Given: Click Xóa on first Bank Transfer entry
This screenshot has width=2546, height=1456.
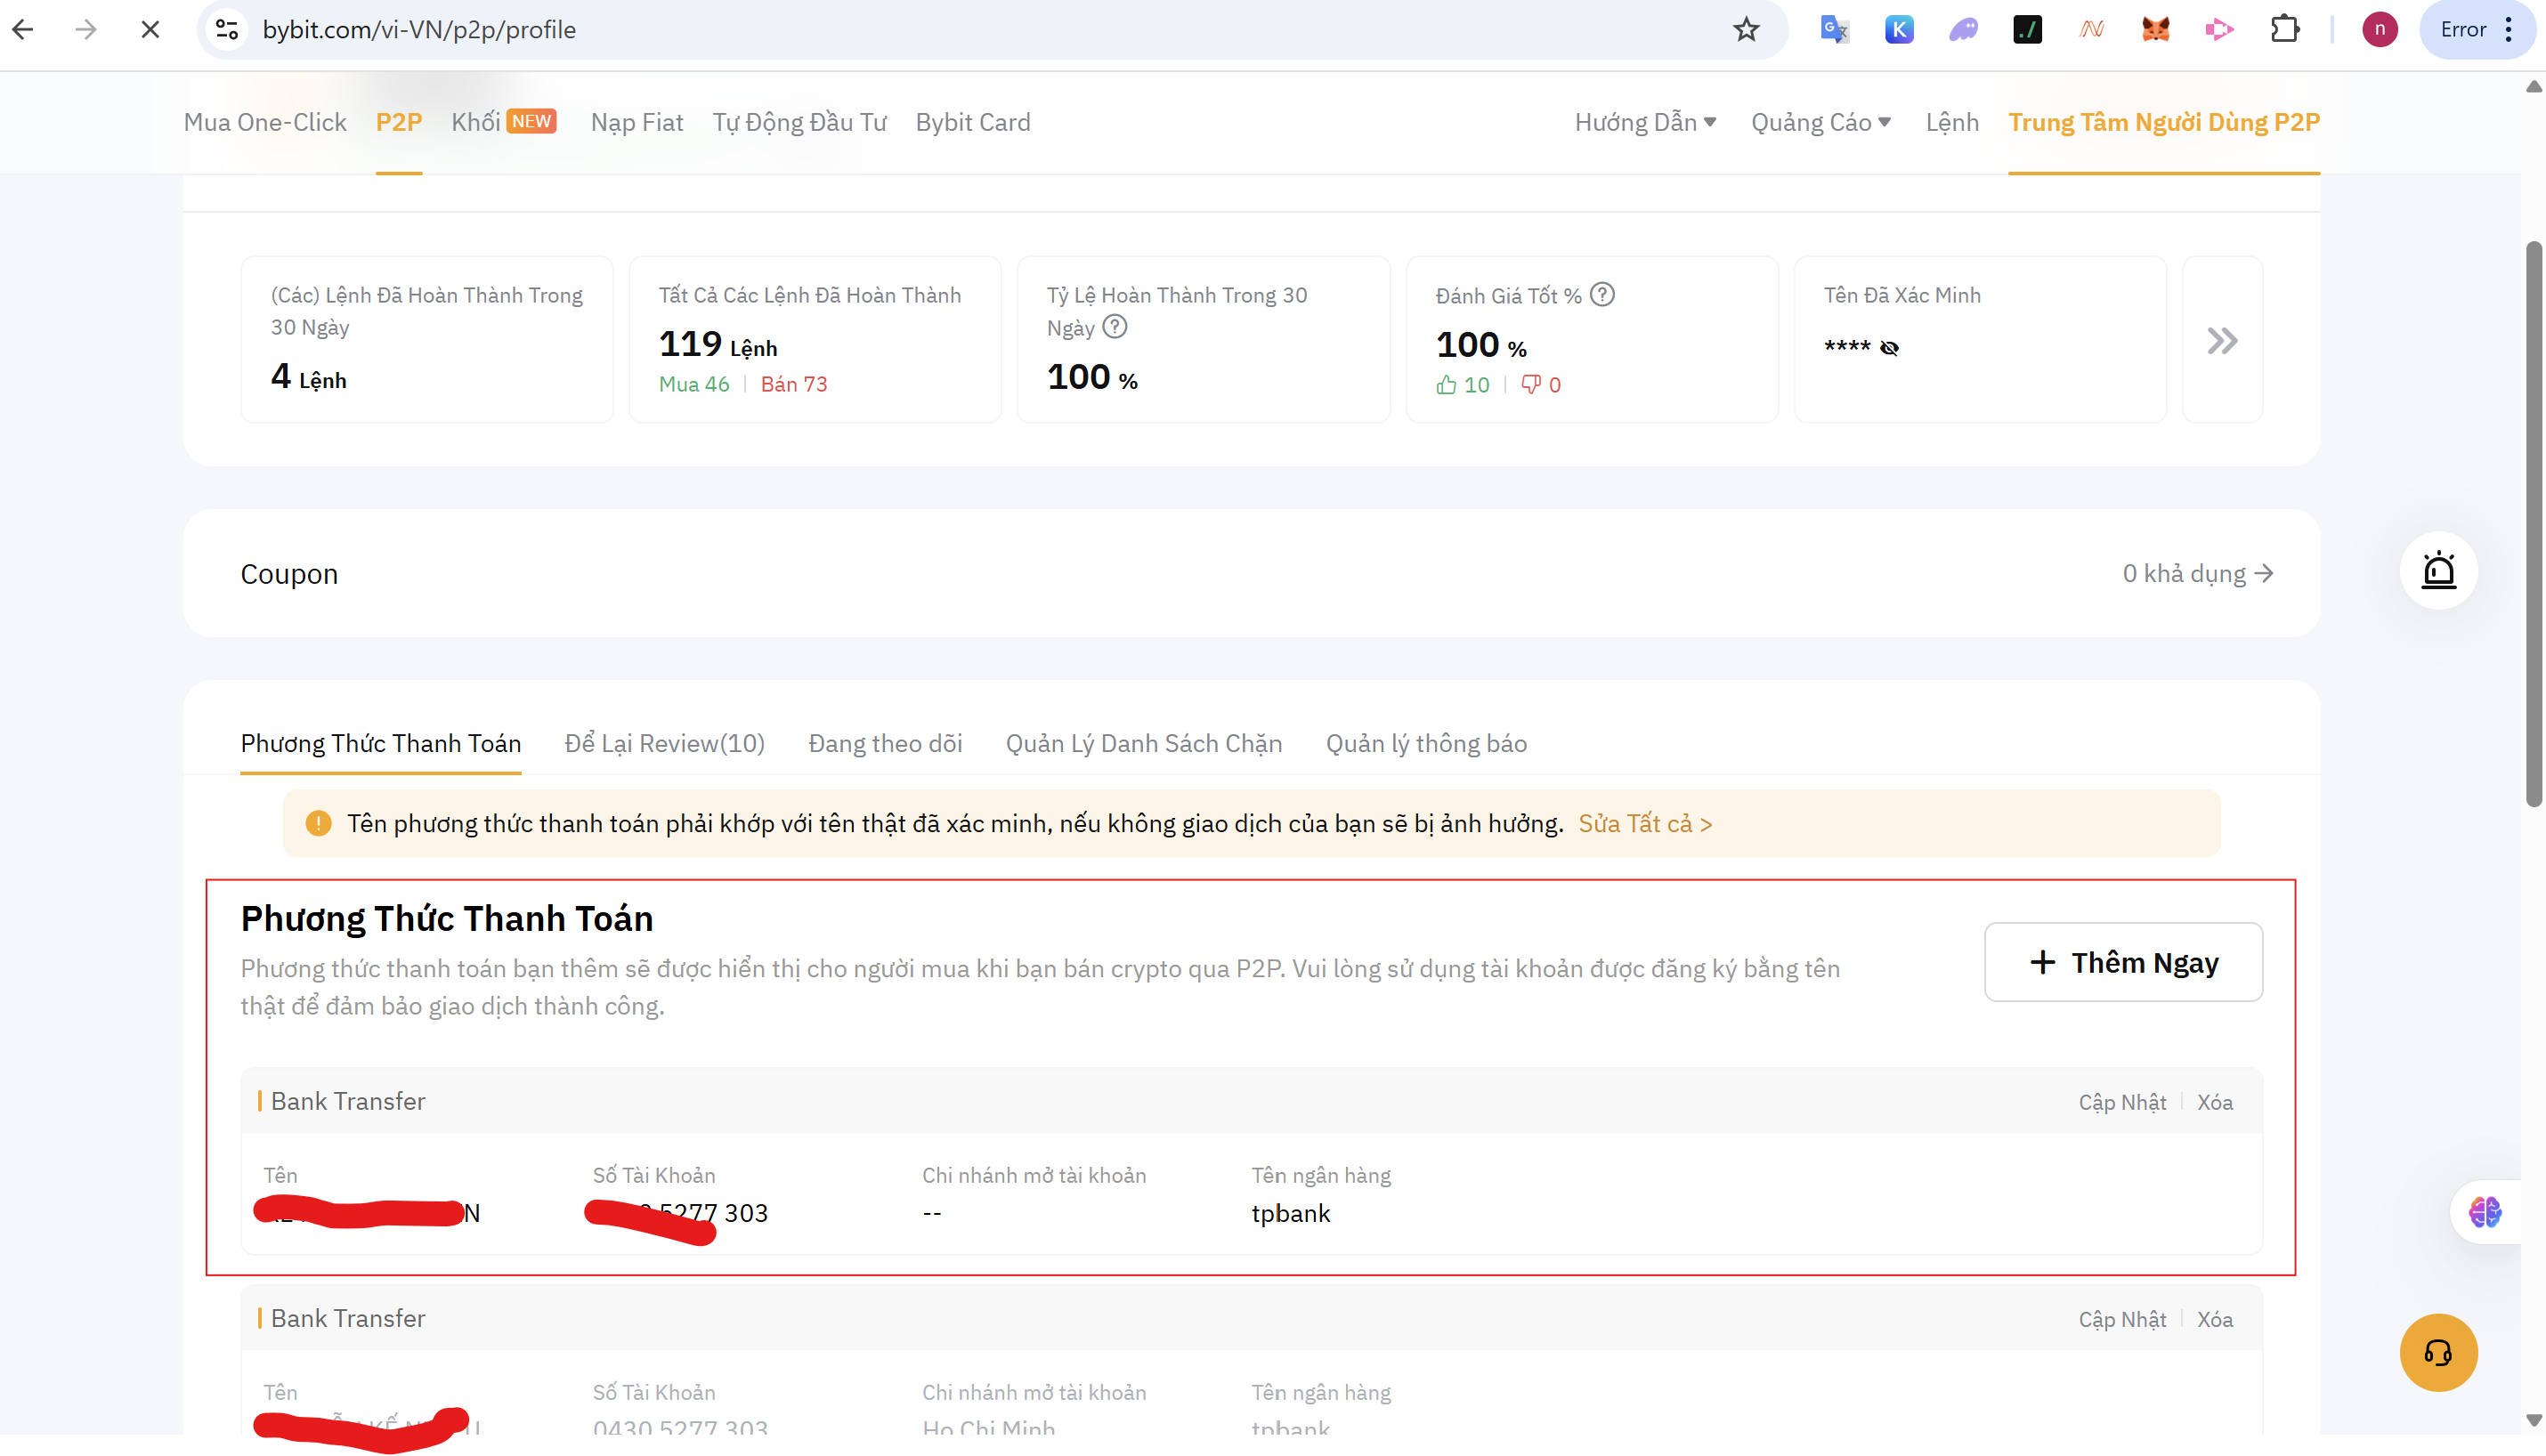Looking at the screenshot, I should coord(2214,1102).
